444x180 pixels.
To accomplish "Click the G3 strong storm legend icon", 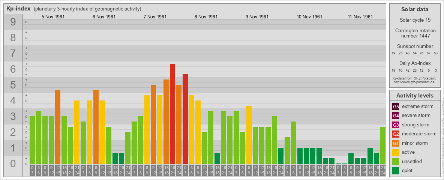I will click(396, 125).
